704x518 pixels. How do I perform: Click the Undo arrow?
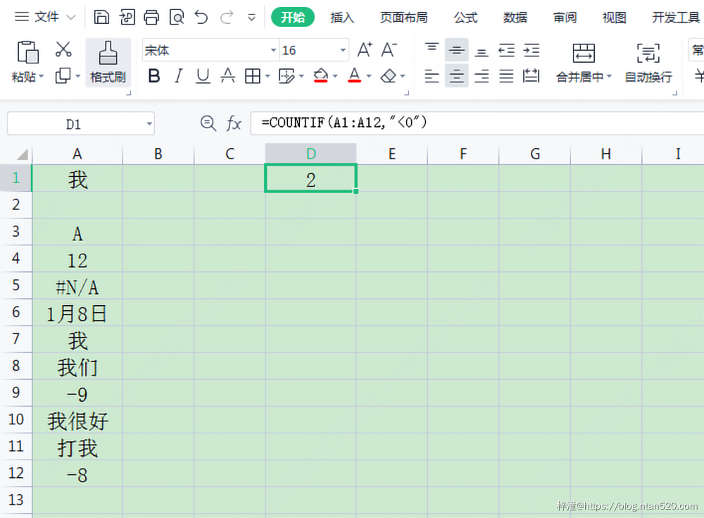(201, 17)
